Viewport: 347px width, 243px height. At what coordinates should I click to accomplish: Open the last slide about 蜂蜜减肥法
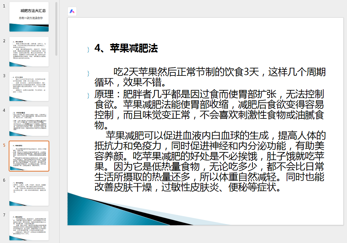tap(29, 226)
